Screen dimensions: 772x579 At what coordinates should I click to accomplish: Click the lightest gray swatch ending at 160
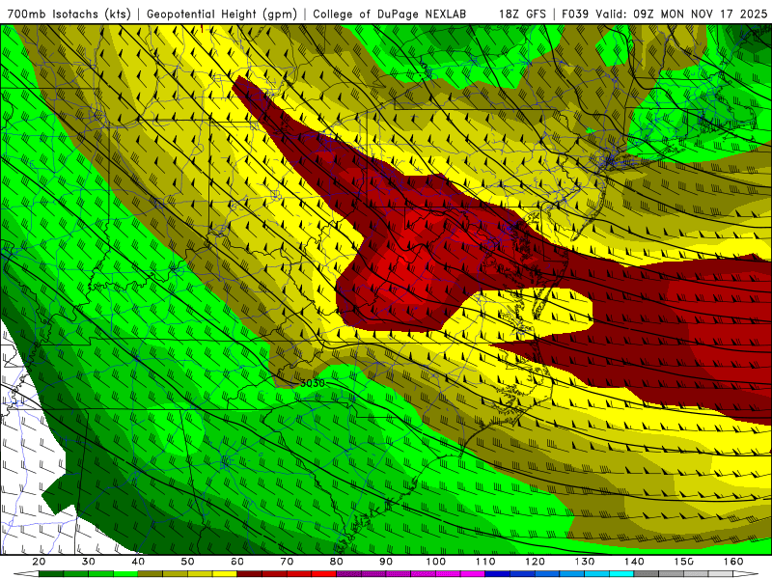720,573
